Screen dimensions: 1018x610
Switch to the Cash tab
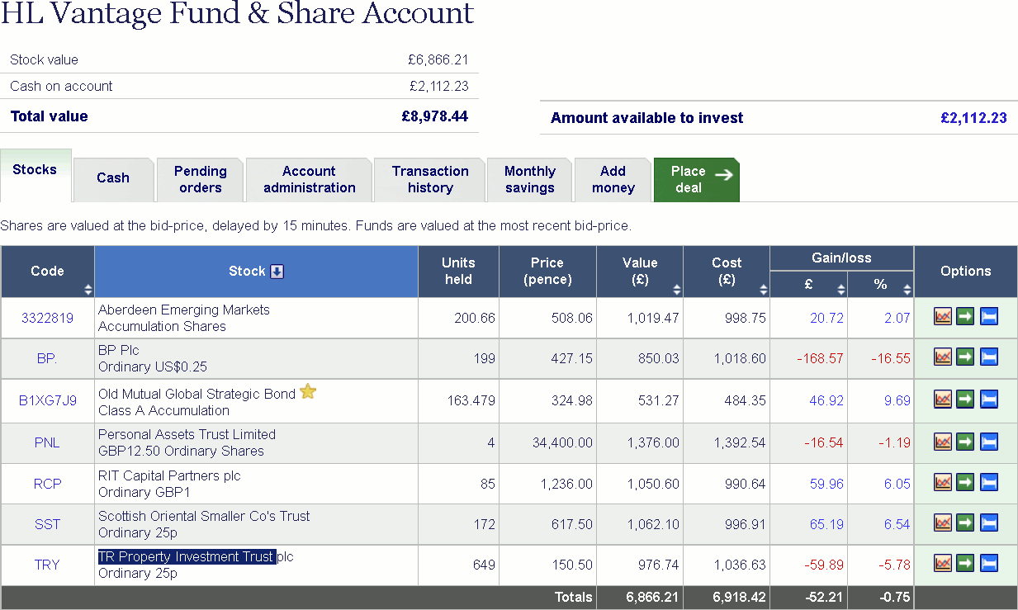[113, 179]
